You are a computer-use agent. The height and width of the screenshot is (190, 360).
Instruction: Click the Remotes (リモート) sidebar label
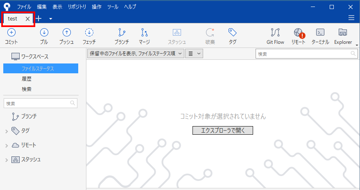[29, 145]
